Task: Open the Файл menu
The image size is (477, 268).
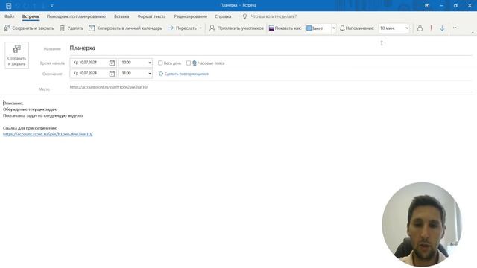Action: tap(10, 16)
